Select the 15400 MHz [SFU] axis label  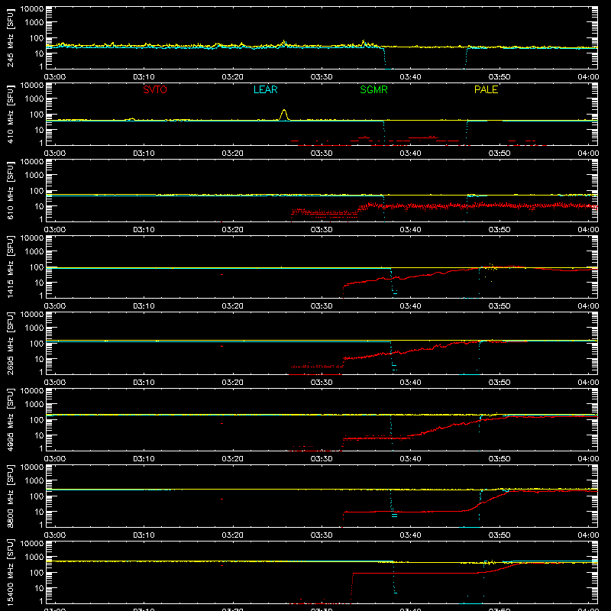tap(11, 572)
